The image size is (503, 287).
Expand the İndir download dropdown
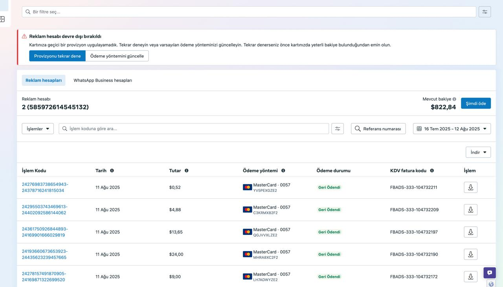pyautogui.click(x=478, y=152)
